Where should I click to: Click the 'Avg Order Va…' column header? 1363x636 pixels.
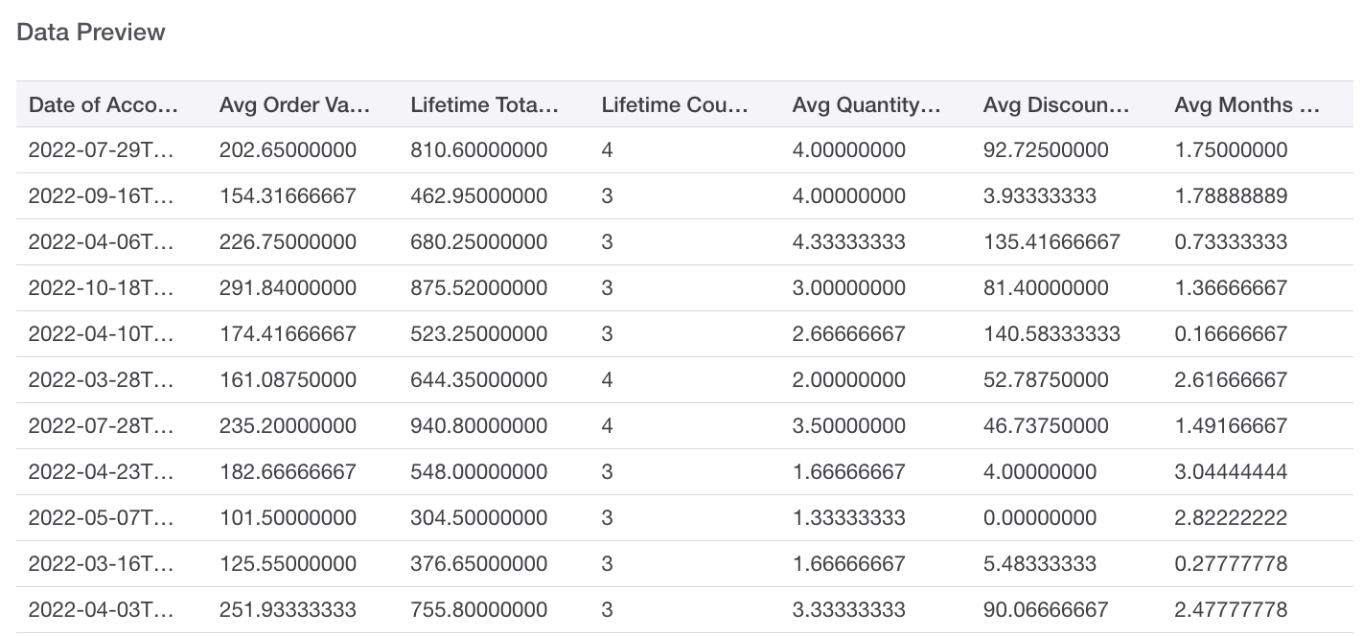[294, 104]
